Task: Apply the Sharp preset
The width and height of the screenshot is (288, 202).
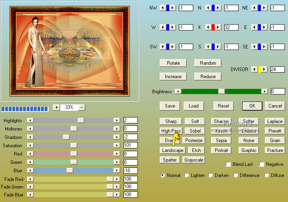Action: [x=171, y=121]
